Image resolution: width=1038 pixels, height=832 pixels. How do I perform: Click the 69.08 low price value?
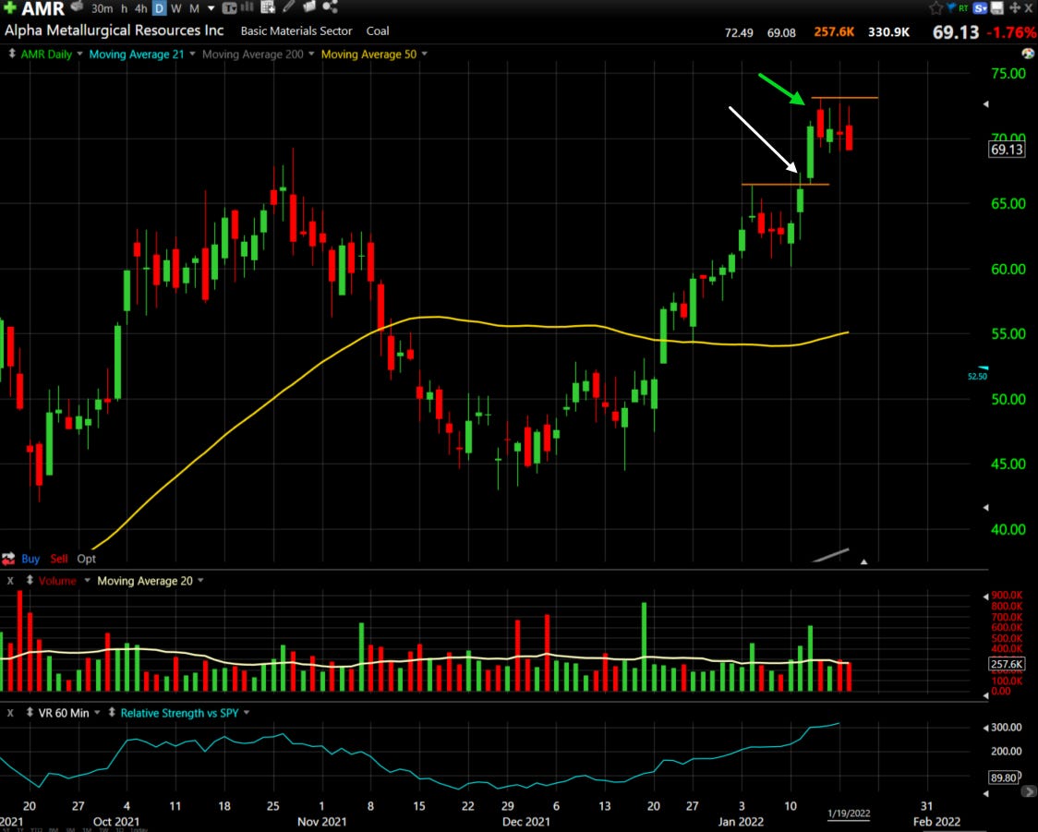pyautogui.click(x=781, y=32)
